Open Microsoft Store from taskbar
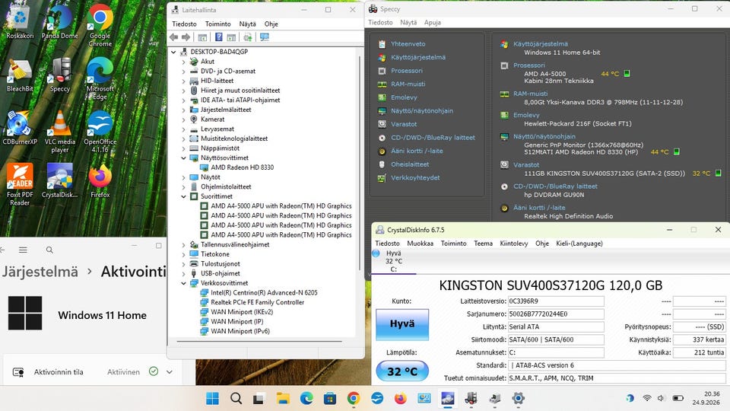This screenshot has width=730, height=411. point(329,398)
